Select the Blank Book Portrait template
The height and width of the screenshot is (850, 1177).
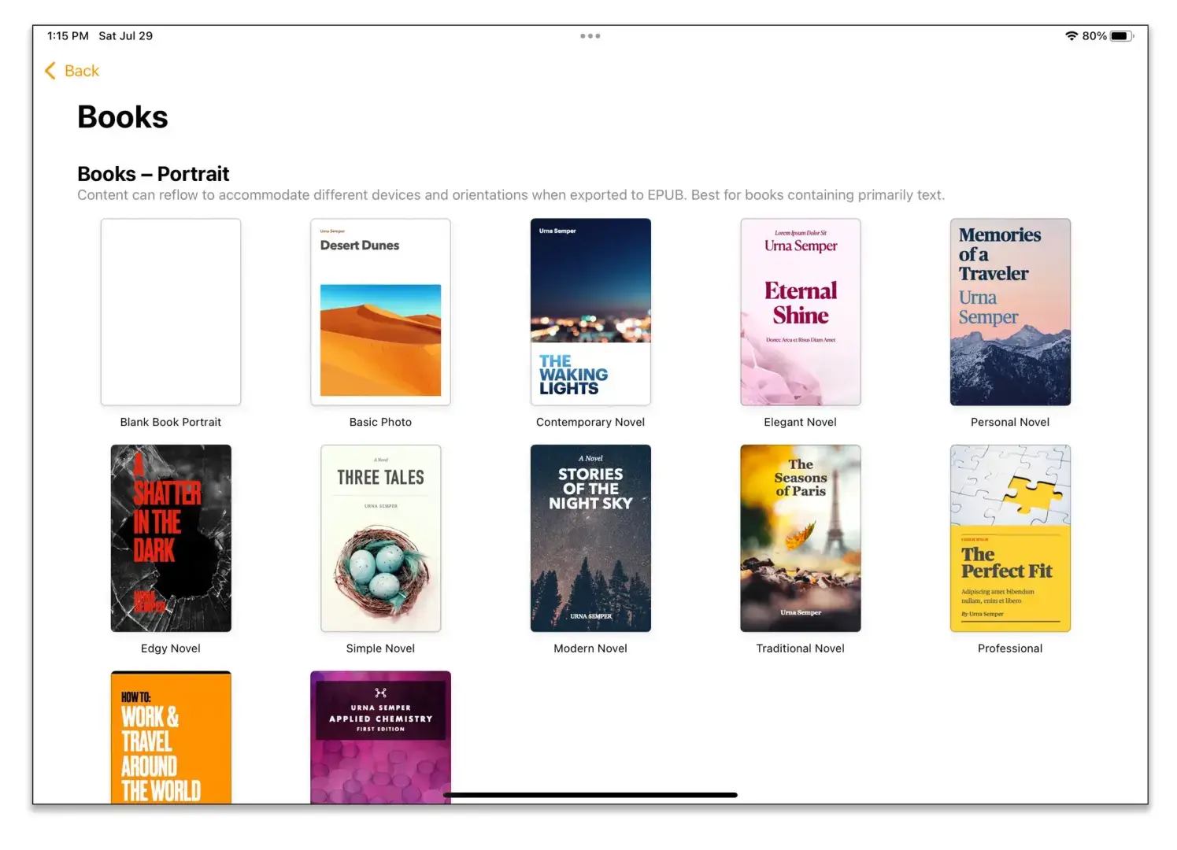pos(171,312)
